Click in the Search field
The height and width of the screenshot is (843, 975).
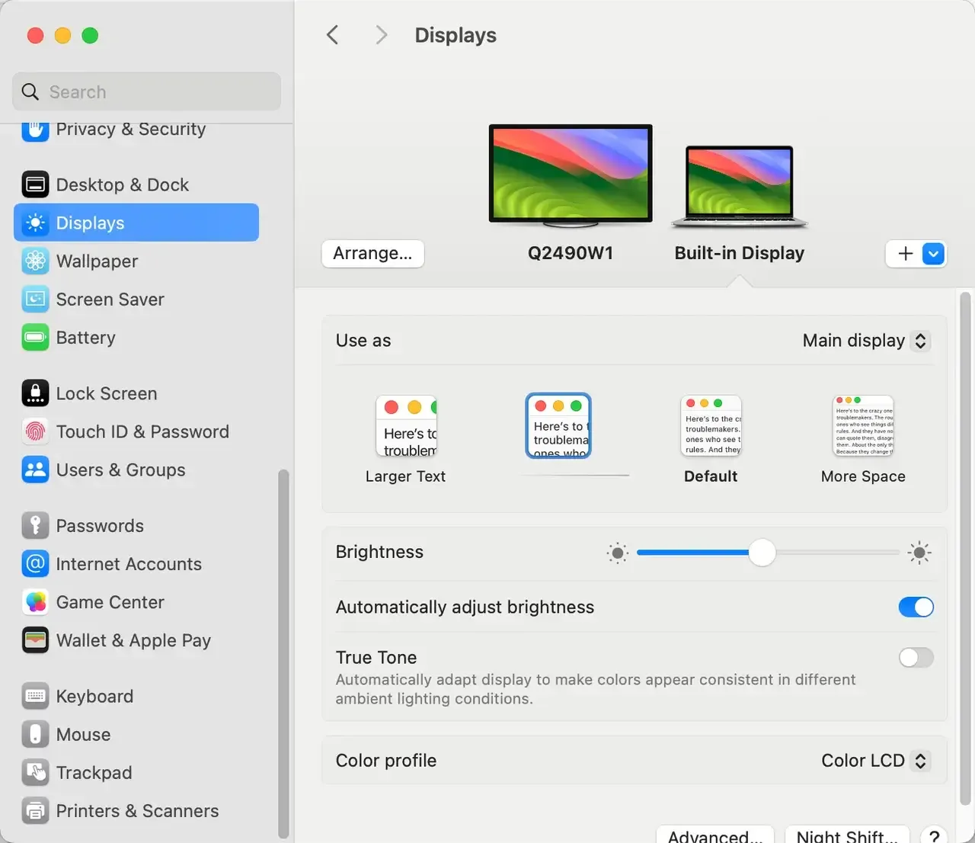pyautogui.click(x=146, y=91)
